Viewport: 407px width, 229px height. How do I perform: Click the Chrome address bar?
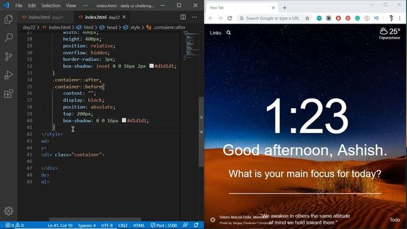click(x=273, y=18)
